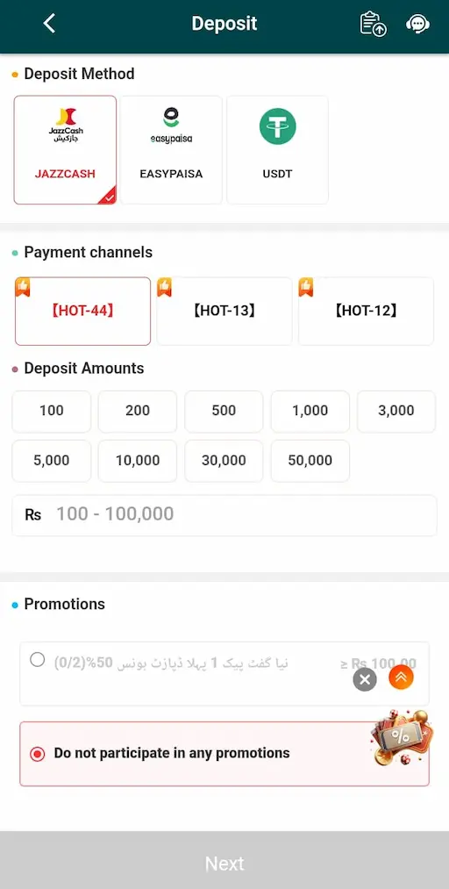Tap the green Tether USDT logo
449x889 pixels.
click(x=277, y=126)
